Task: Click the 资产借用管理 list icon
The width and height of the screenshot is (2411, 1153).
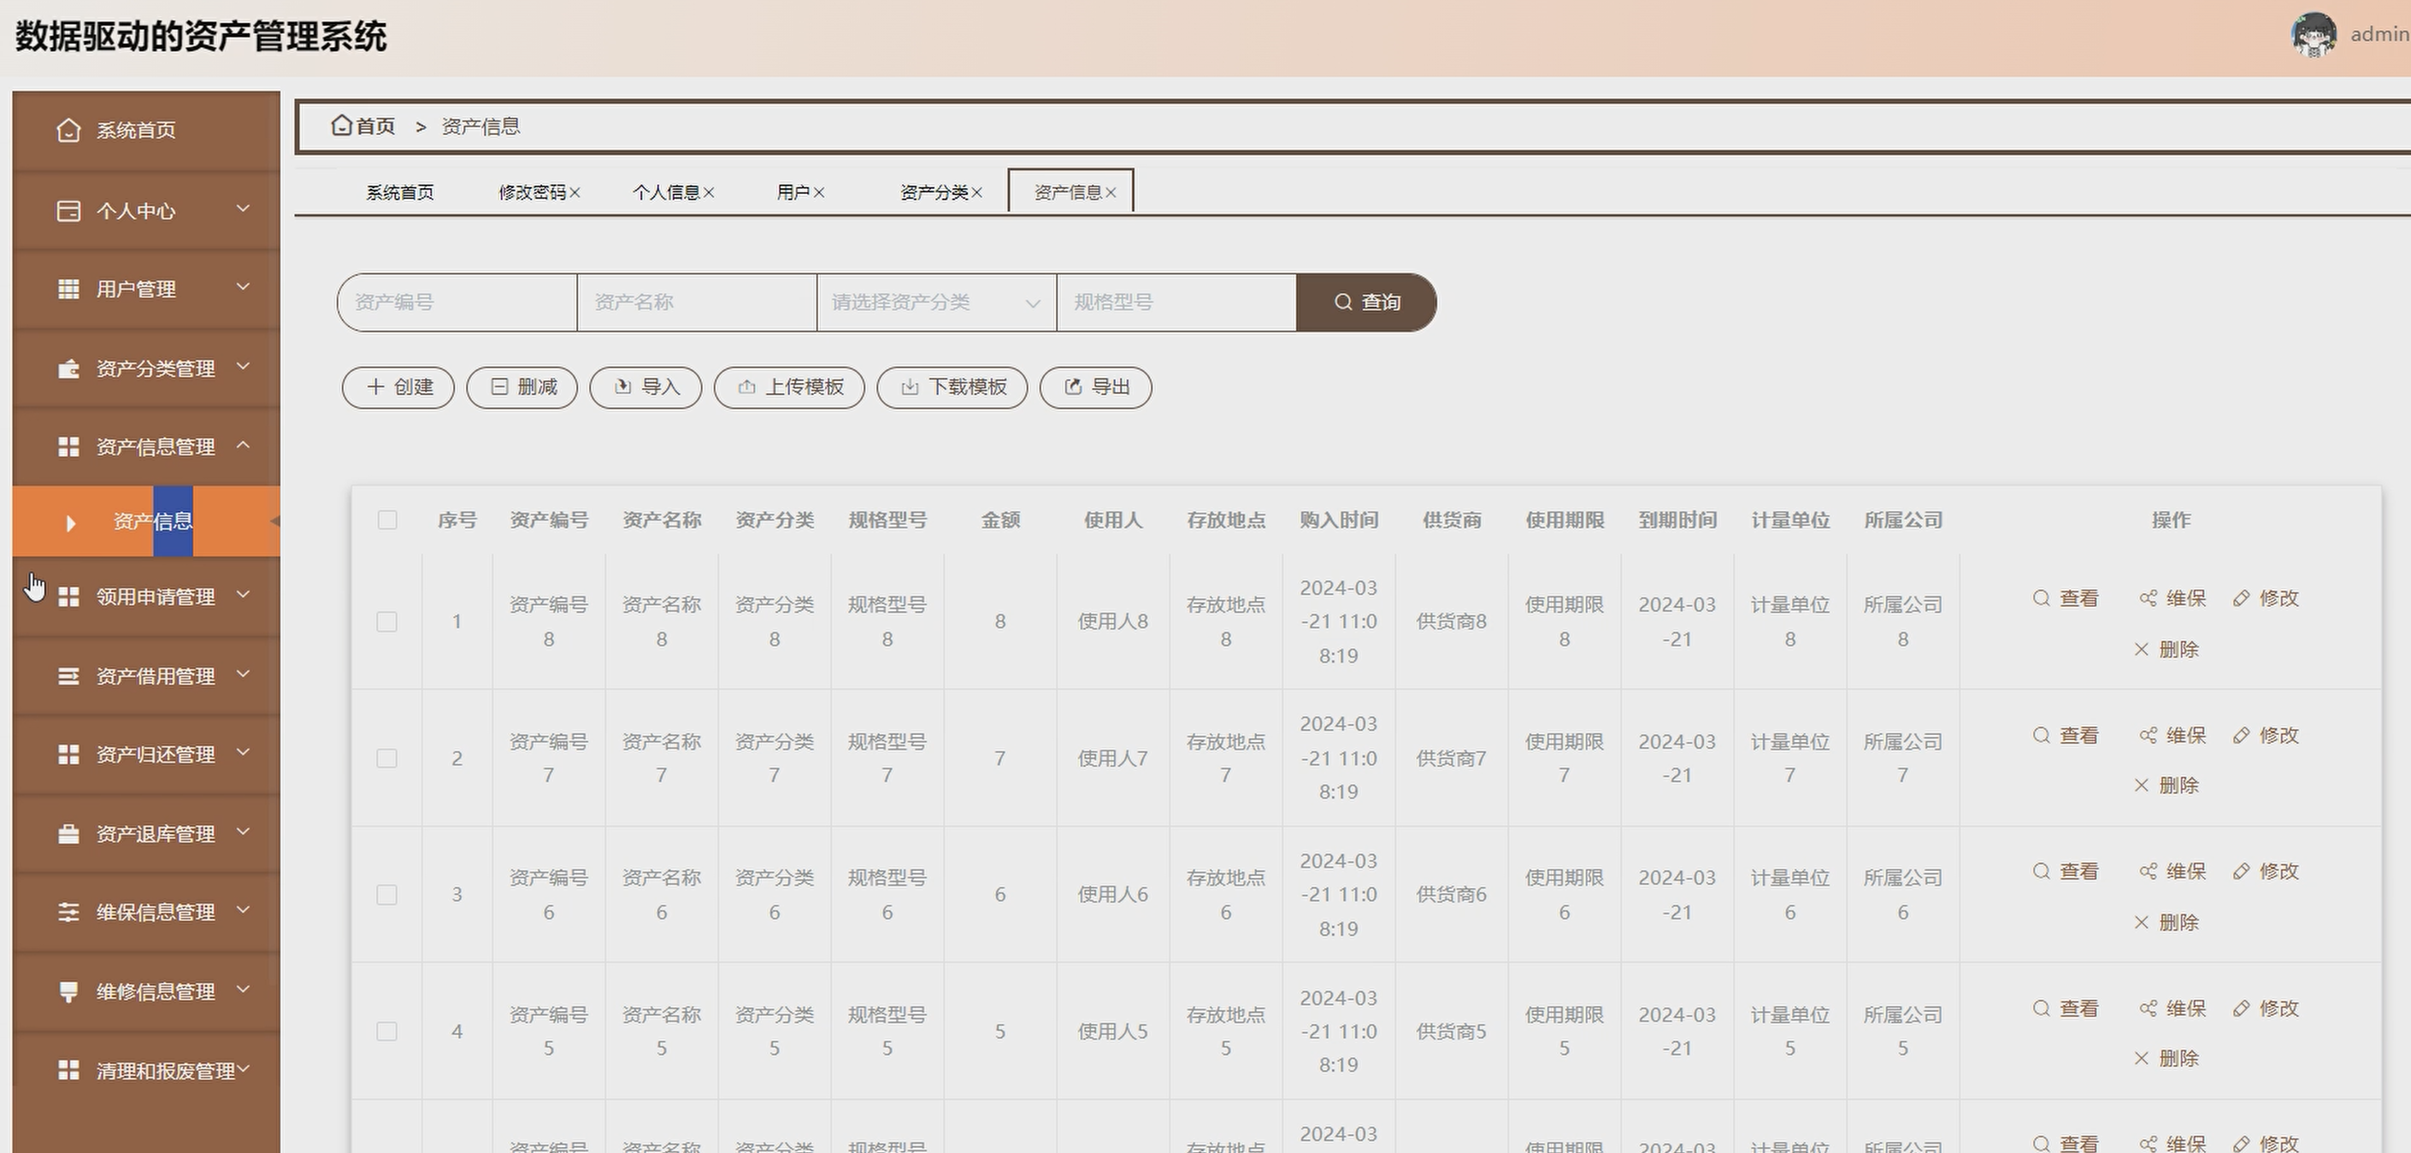Action: pyautogui.click(x=68, y=676)
